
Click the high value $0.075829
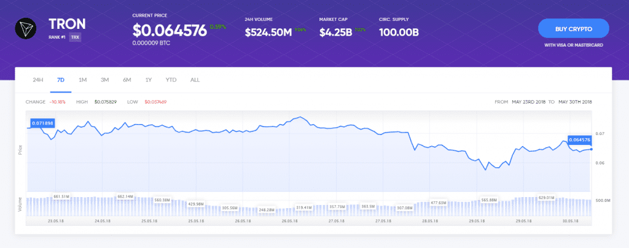(106, 102)
